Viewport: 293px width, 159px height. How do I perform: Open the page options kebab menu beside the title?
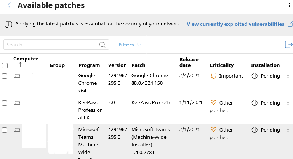click(x=289, y=5)
